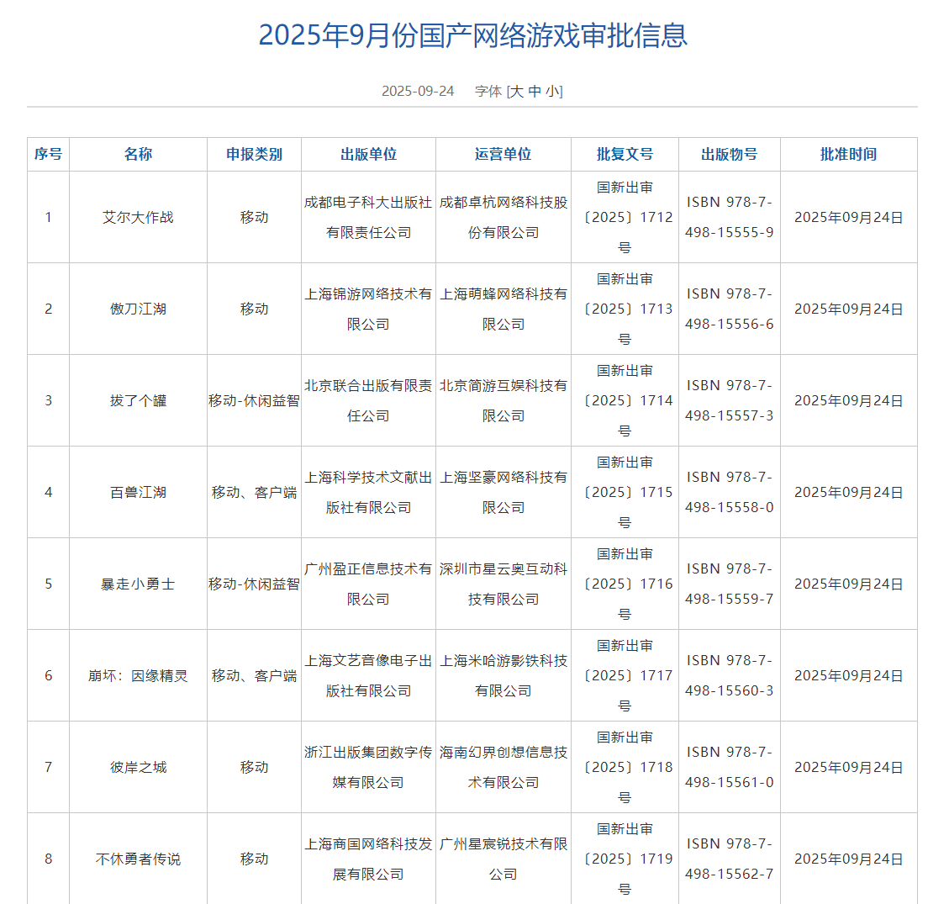Click the 批复文号 column header
949x904 pixels.
coord(625,154)
